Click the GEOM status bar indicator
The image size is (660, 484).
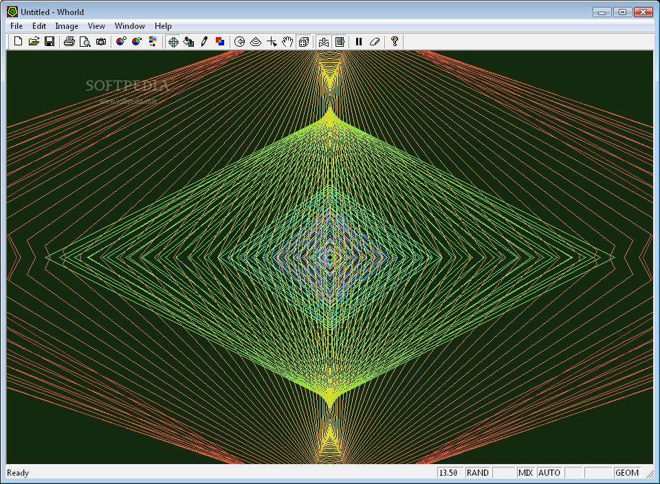[x=627, y=472]
